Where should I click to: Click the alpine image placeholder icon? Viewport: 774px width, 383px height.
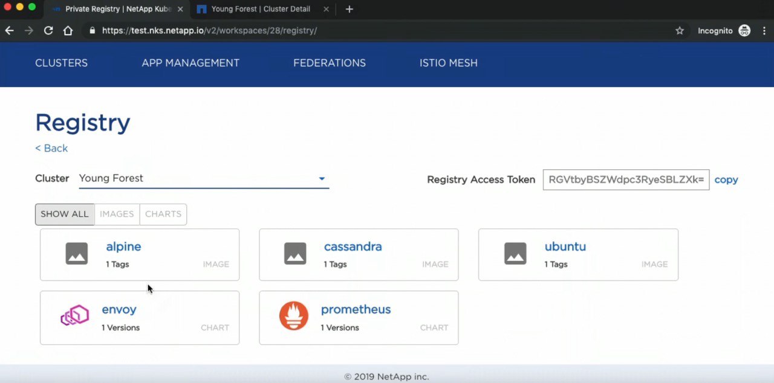77,254
